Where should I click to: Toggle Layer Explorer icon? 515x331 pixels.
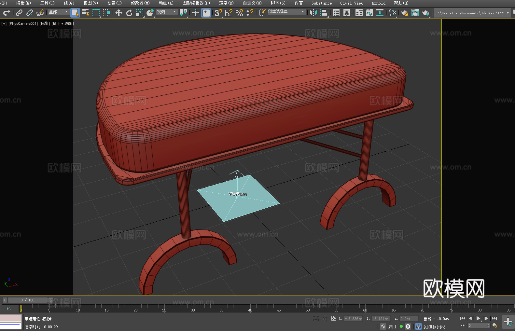347,13
